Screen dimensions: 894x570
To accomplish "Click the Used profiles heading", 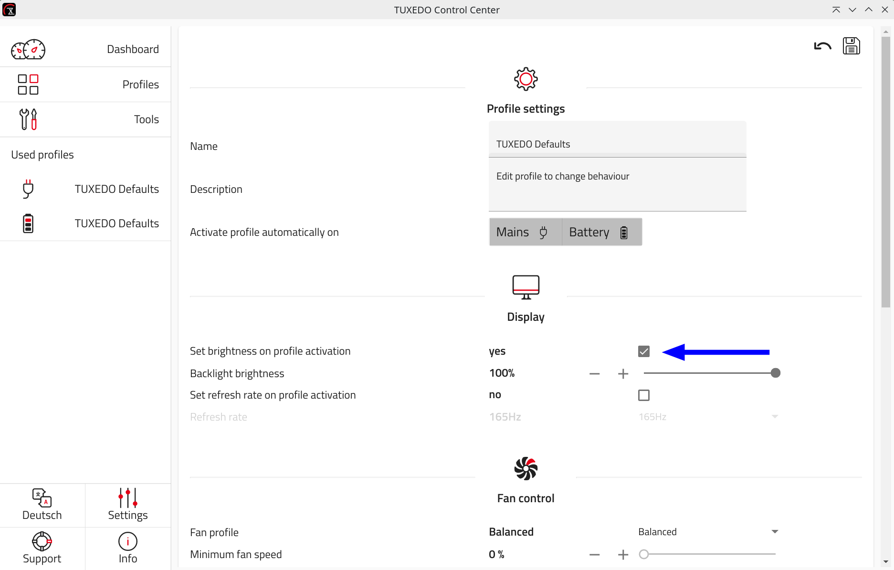I will [42, 155].
